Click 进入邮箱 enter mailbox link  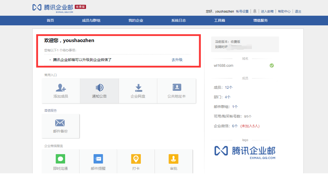(x=267, y=12)
